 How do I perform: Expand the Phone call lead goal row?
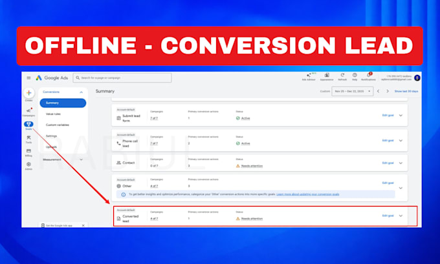pyautogui.click(x=401, y=141)
